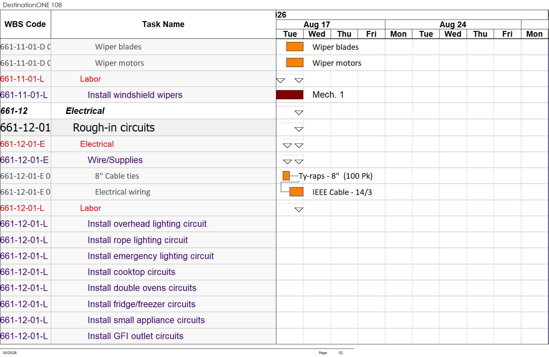
Task: Select the Wire/Supplies task row
Action: [x=138, y=160]
